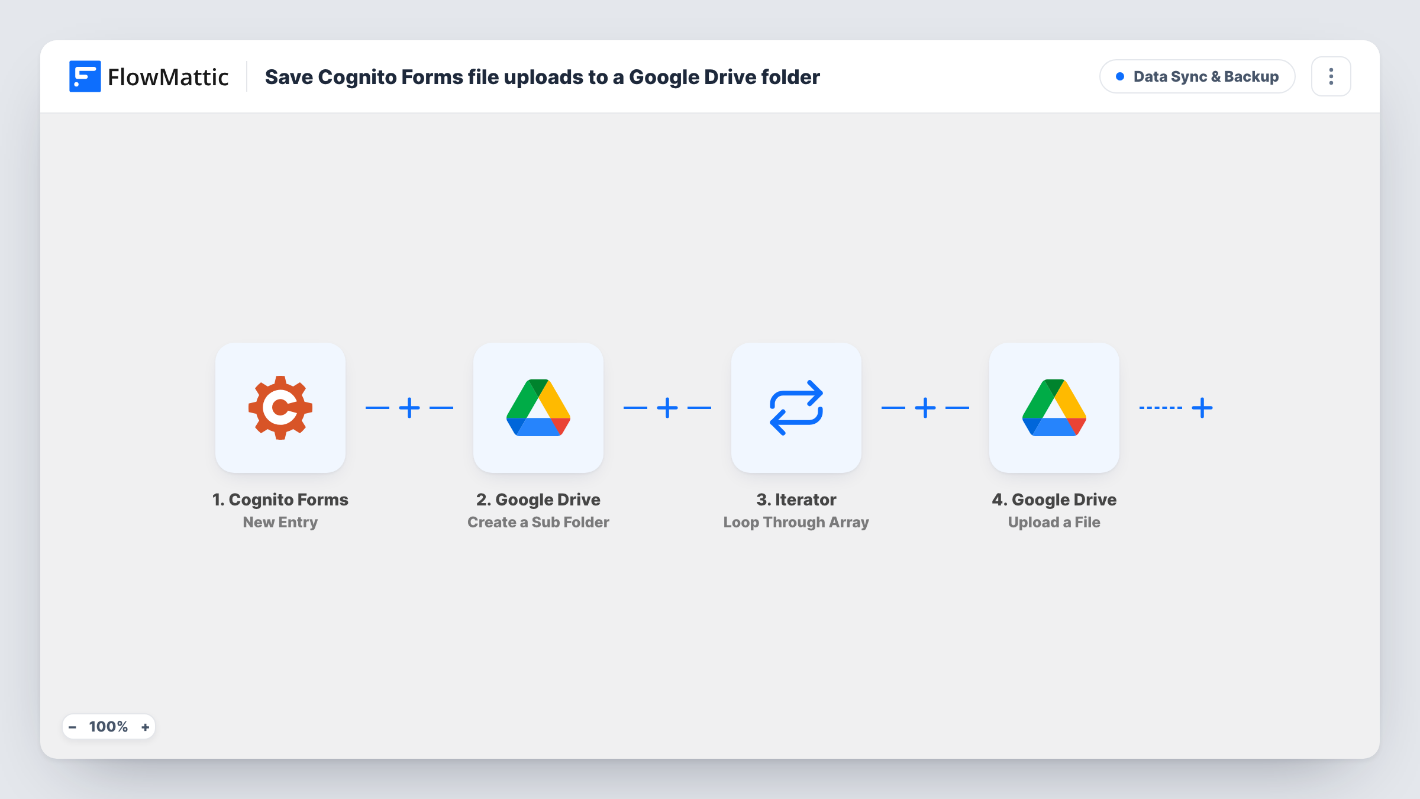The height and width of the screenshot is (799, 1420).
Task: Zoom out with the minus button
Action: click(x=72, y=727)
